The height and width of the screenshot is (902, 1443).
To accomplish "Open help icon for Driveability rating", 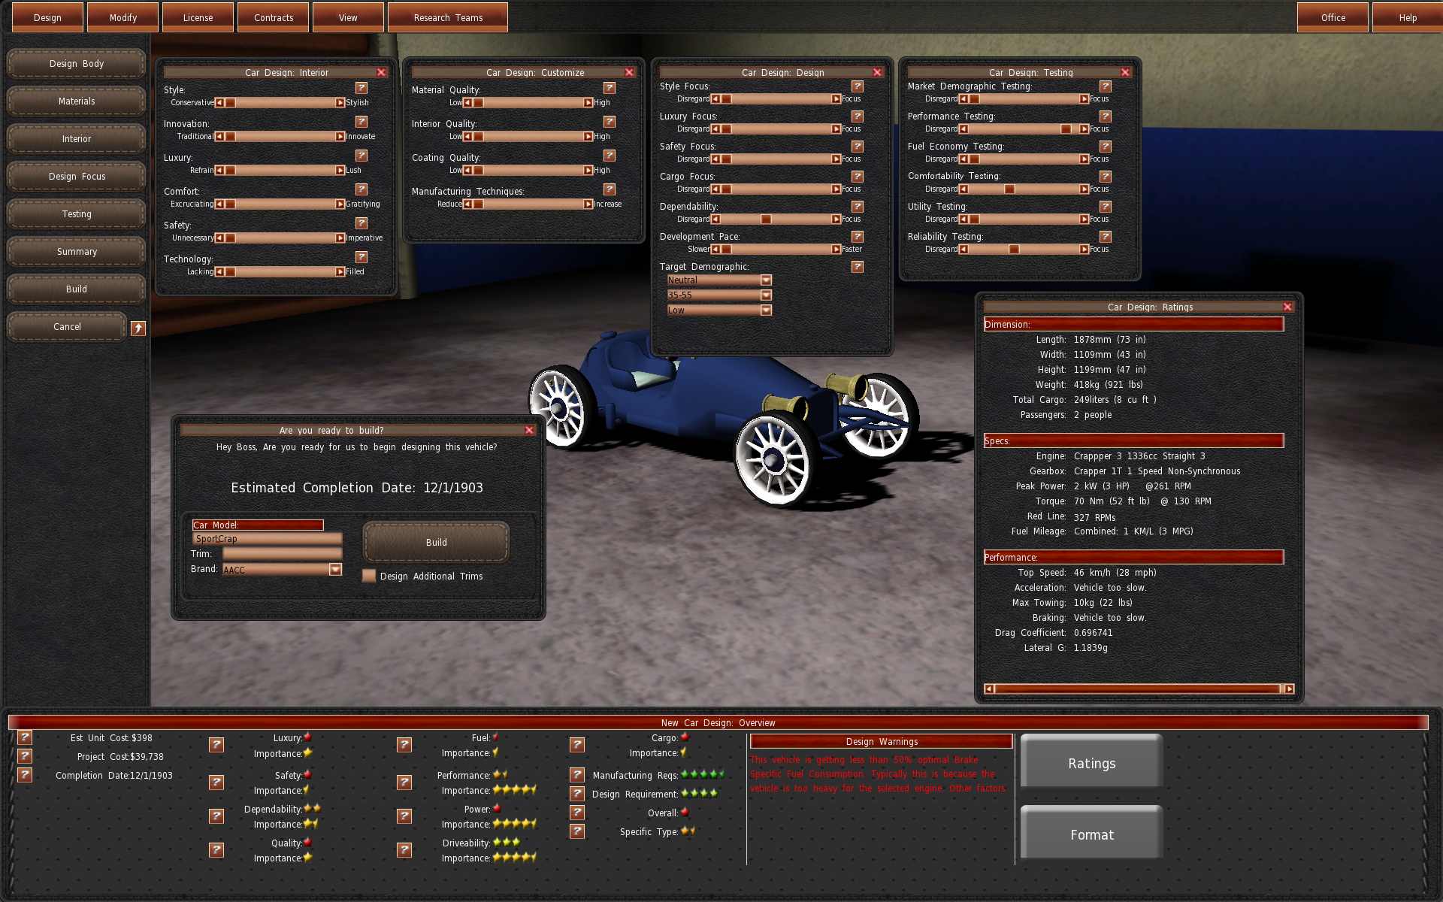I will coord(404,850).
